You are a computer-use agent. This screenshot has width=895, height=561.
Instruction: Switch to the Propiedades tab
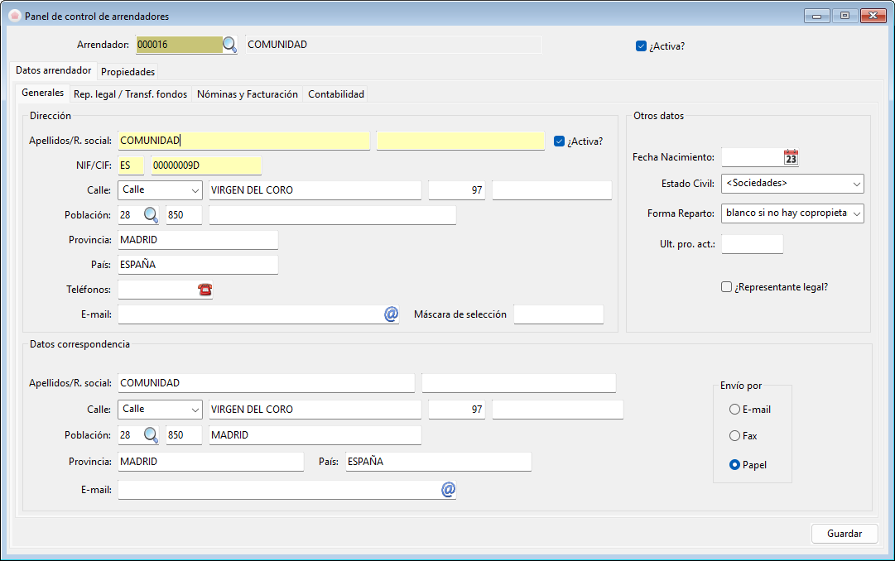(128, 72)
